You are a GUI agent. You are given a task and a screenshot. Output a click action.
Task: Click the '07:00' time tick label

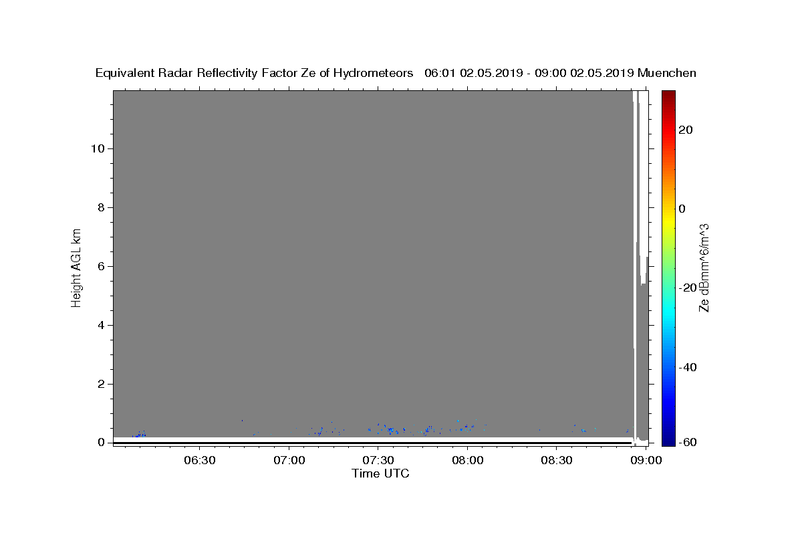289,460
